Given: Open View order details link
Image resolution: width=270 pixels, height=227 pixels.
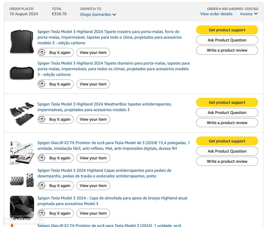Looking at the screenshot, I should click(x=216, y=14).
